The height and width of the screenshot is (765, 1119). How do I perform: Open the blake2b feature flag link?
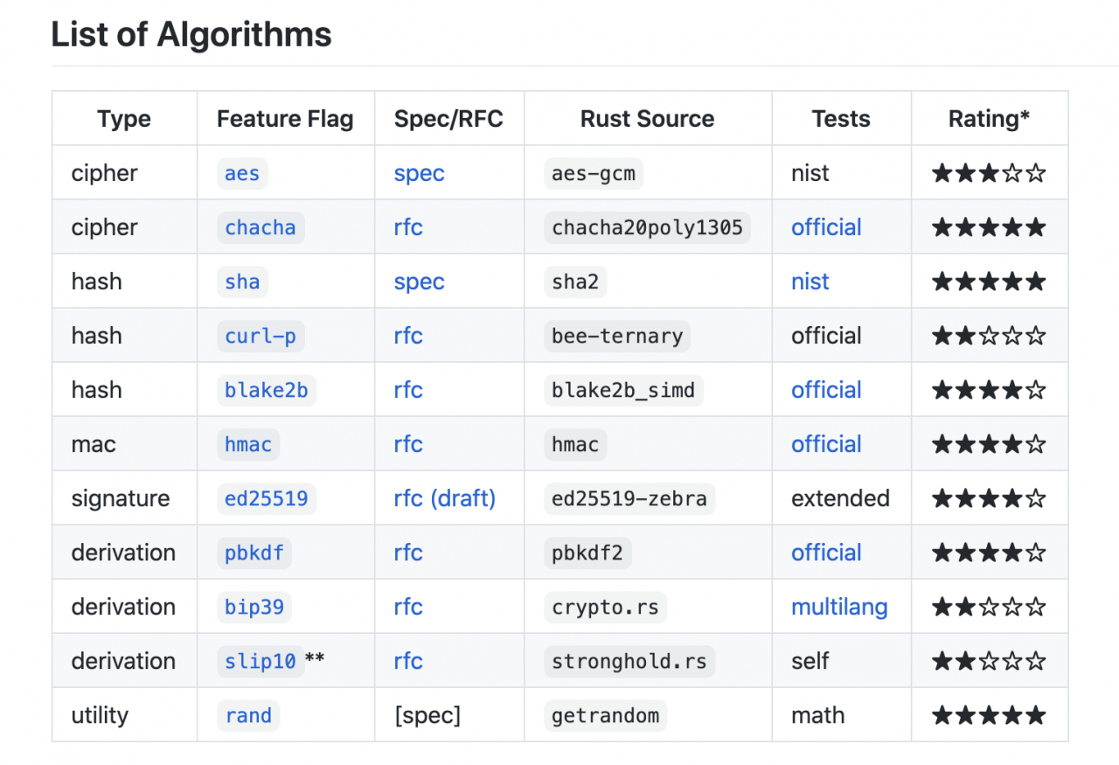click(267, 390)
